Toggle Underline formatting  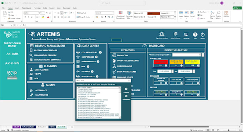click(x=31, y=17)
